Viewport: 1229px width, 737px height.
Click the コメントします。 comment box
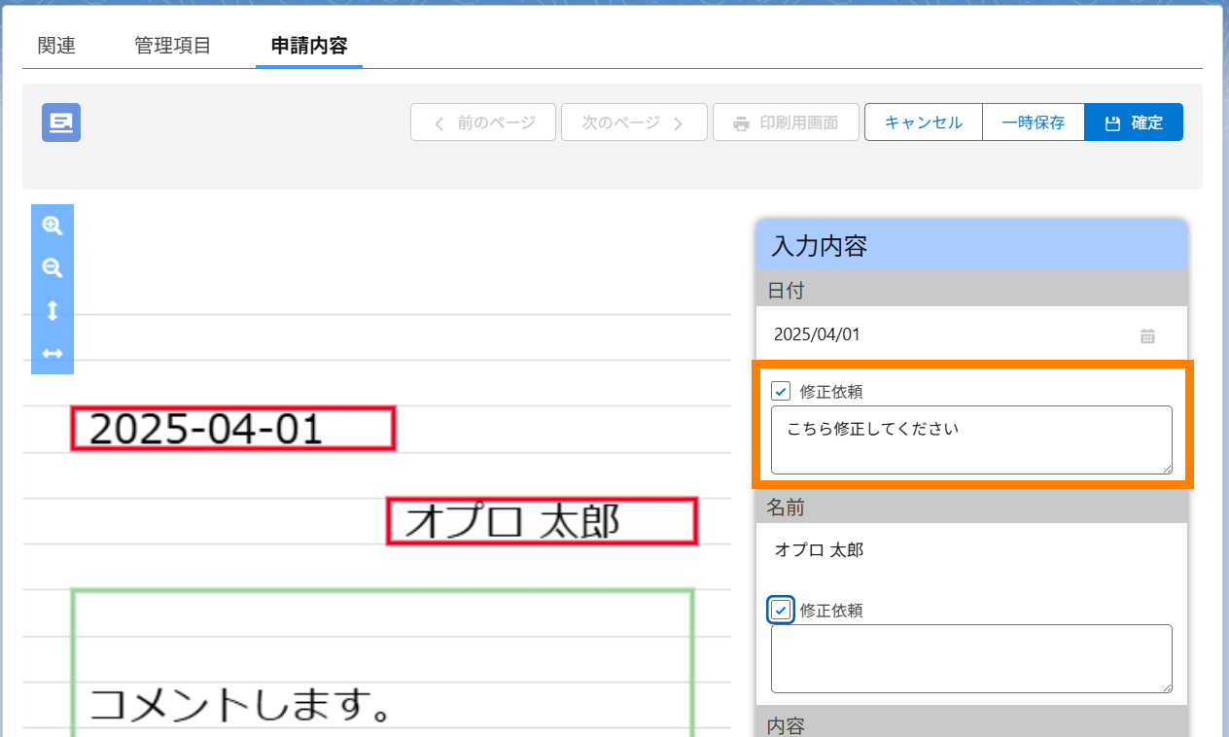click(383, 663)
